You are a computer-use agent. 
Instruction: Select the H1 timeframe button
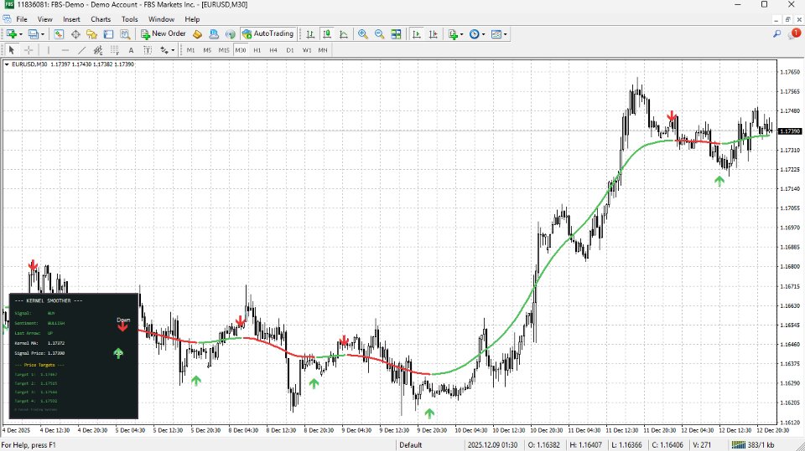pyautogui.click(x=257, y=50)
